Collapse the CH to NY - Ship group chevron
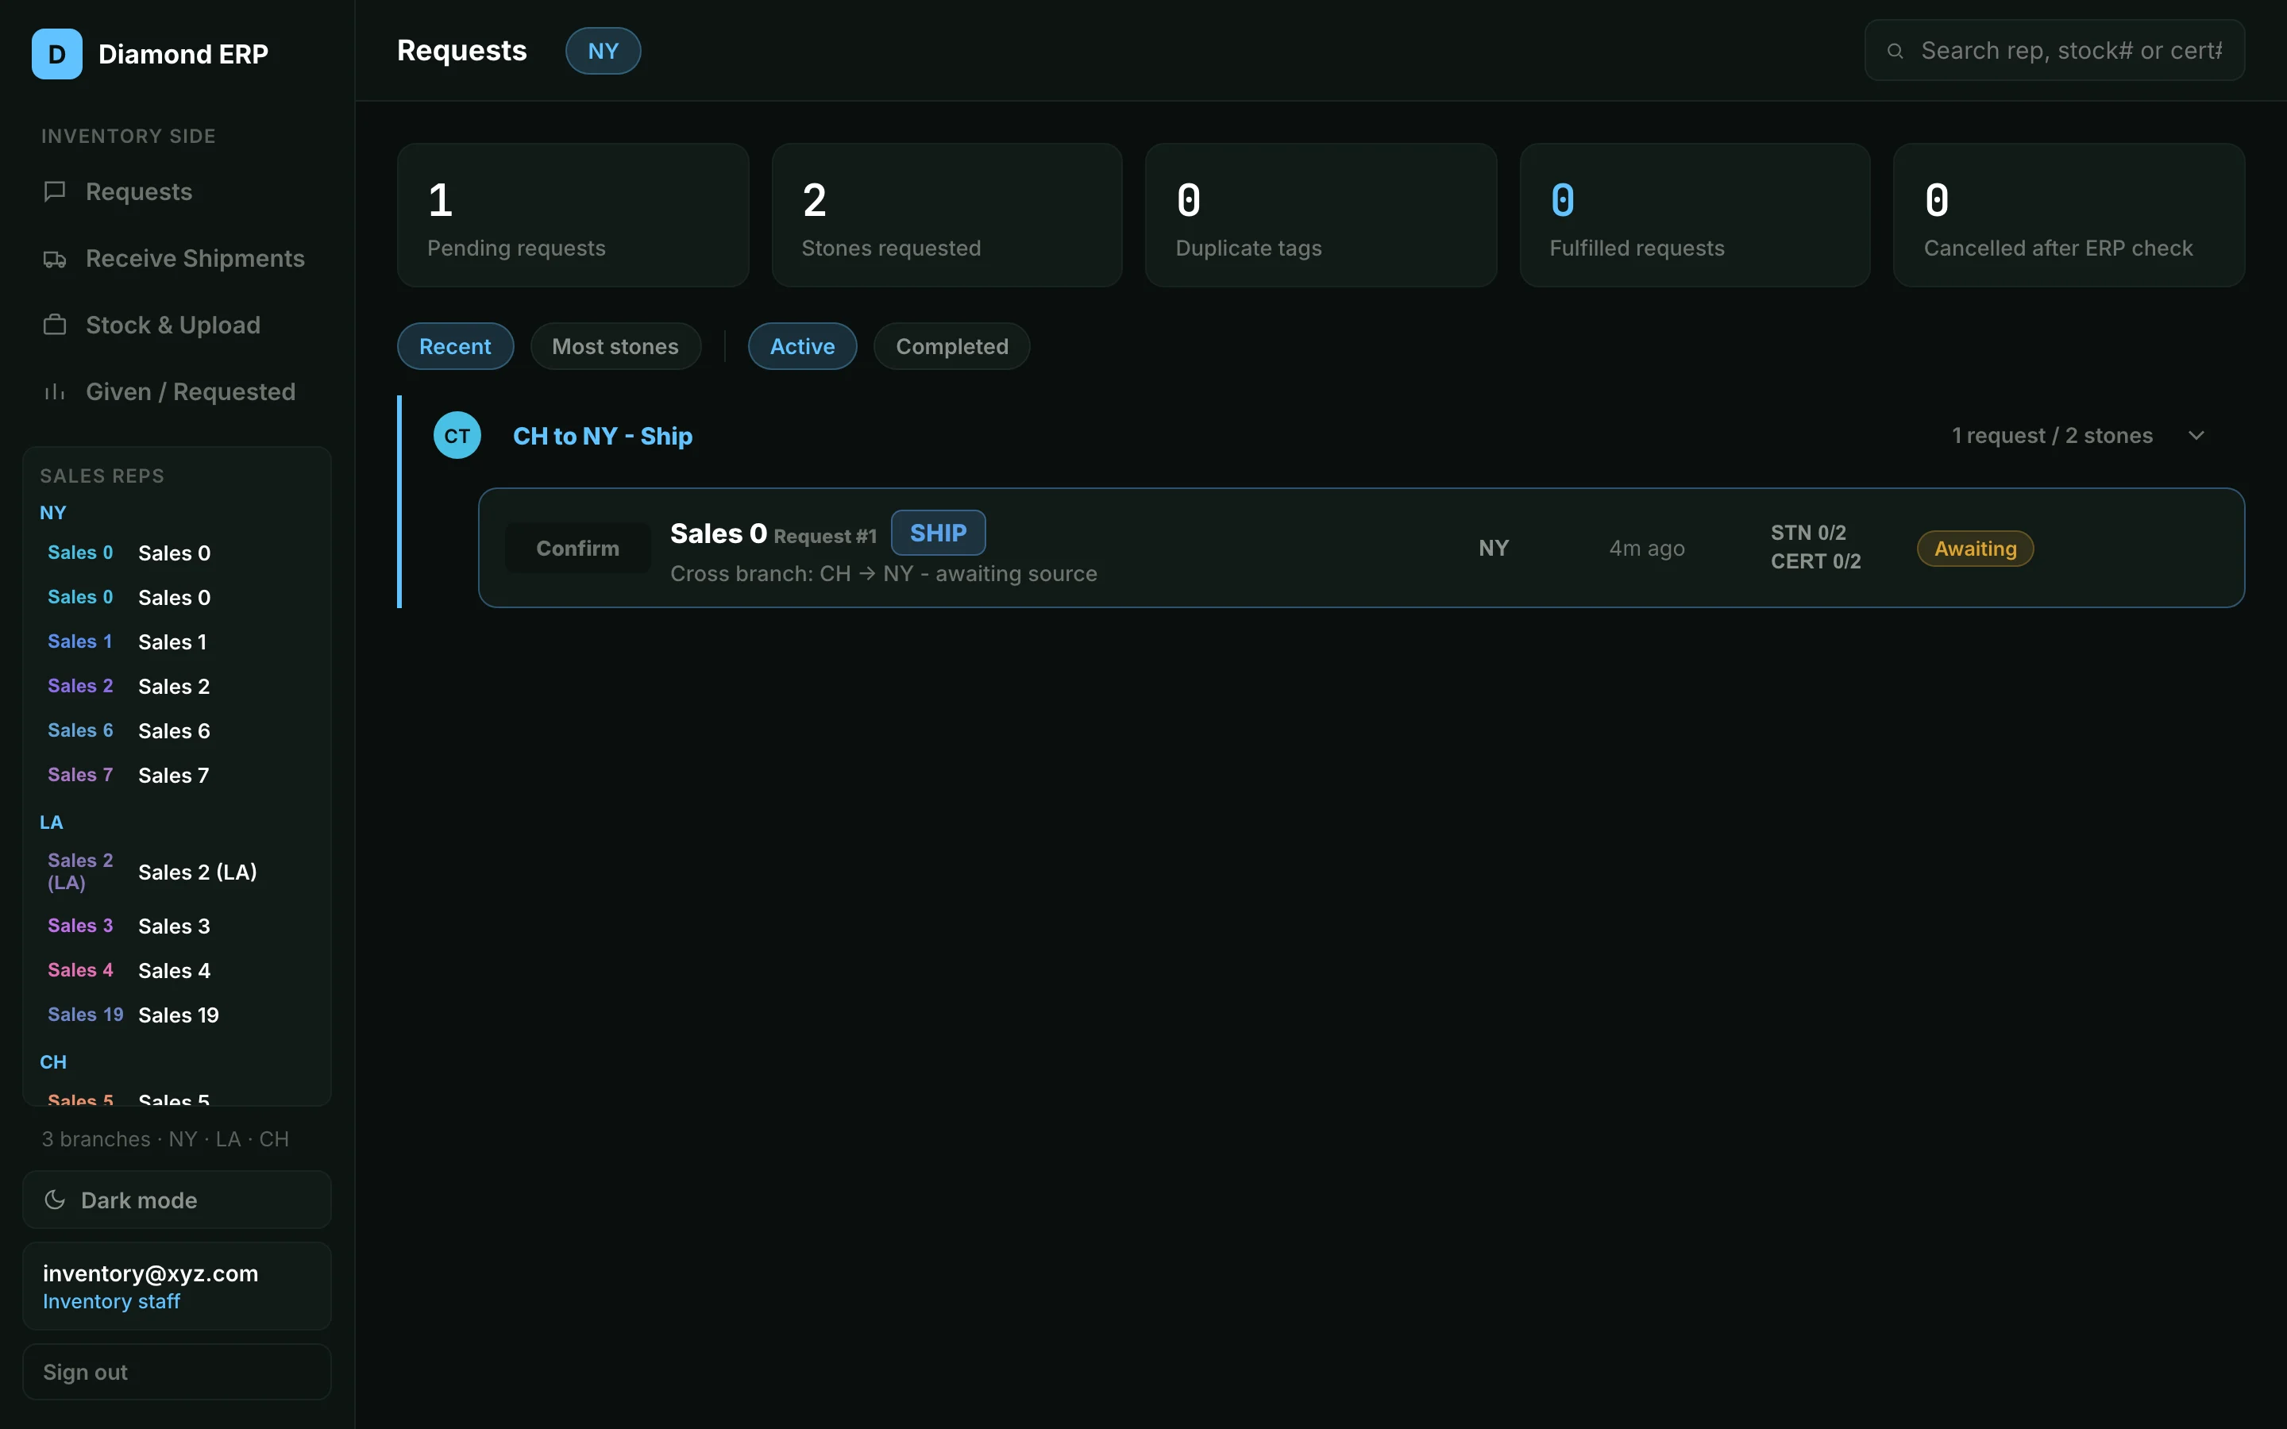Screen dimensions: 2287x1429 [x=2196, y=436]
